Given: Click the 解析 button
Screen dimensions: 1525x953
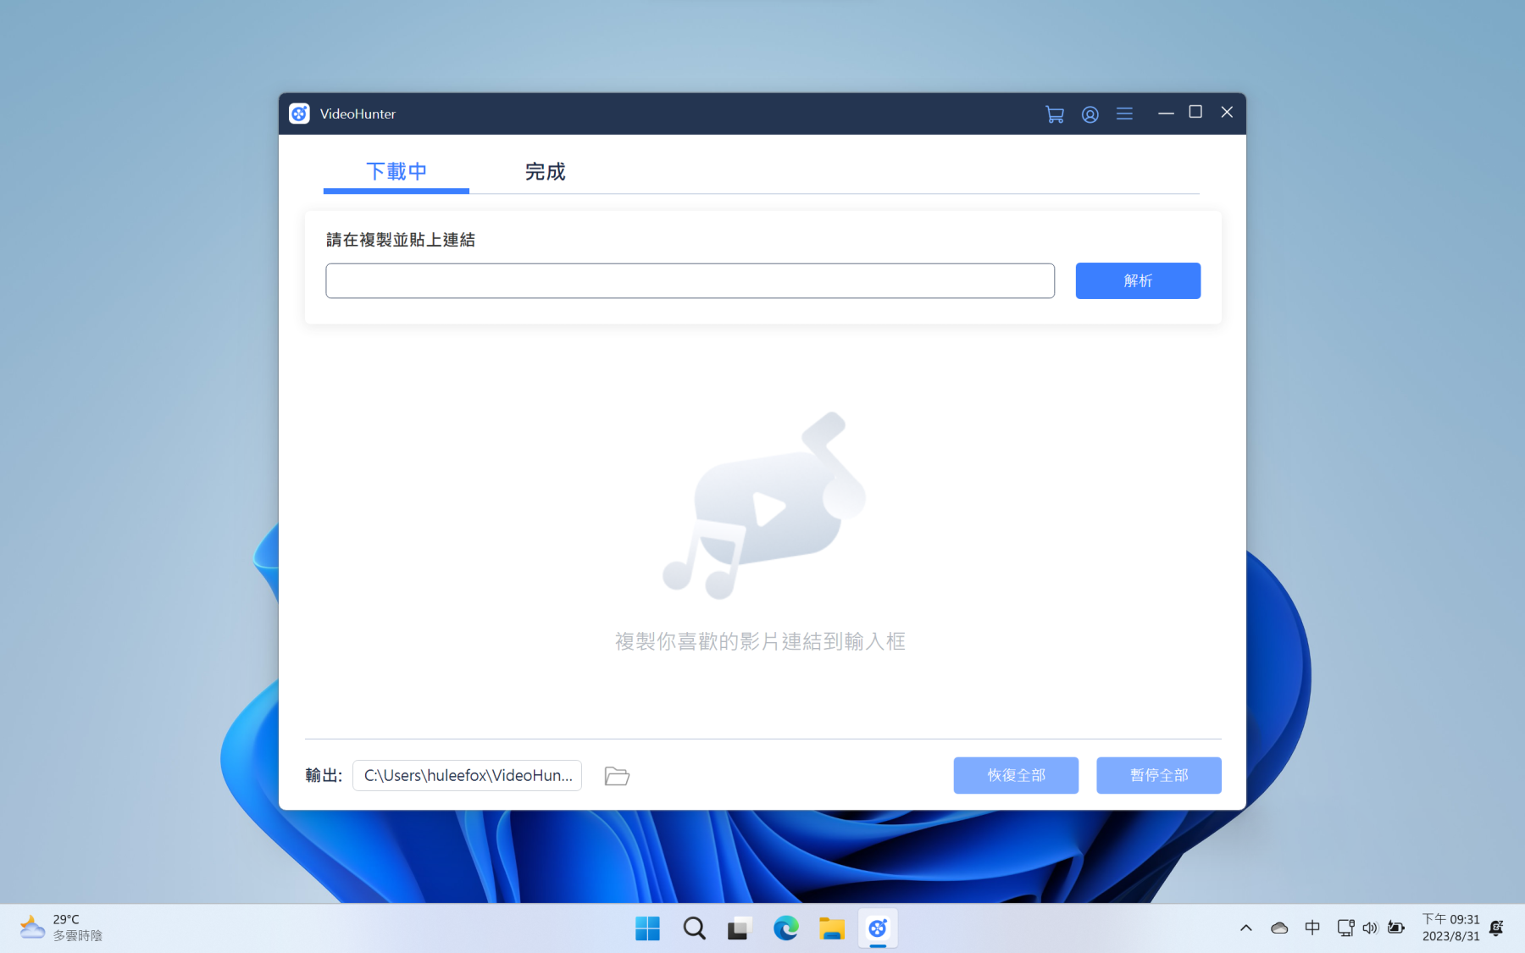Looking at the screenshot, I should click(1137, 280).
